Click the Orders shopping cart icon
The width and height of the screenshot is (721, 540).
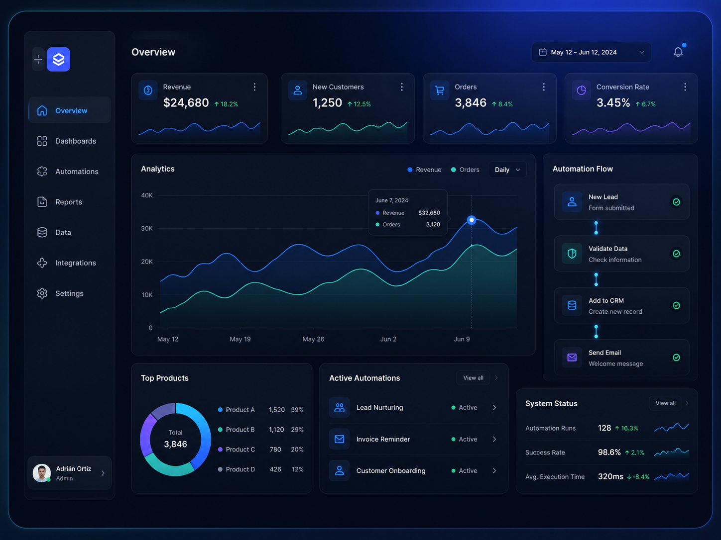(x=440, y=90)
